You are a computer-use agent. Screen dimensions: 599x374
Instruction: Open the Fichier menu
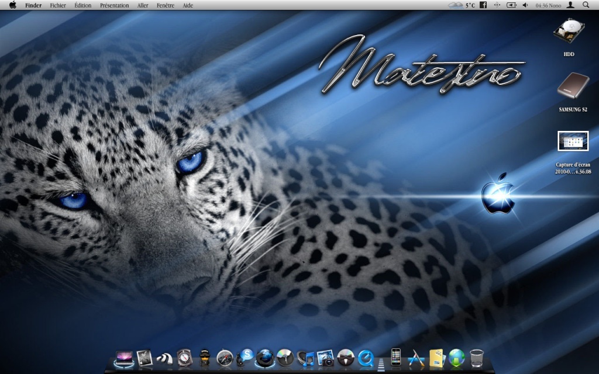(x=58, y=5)
